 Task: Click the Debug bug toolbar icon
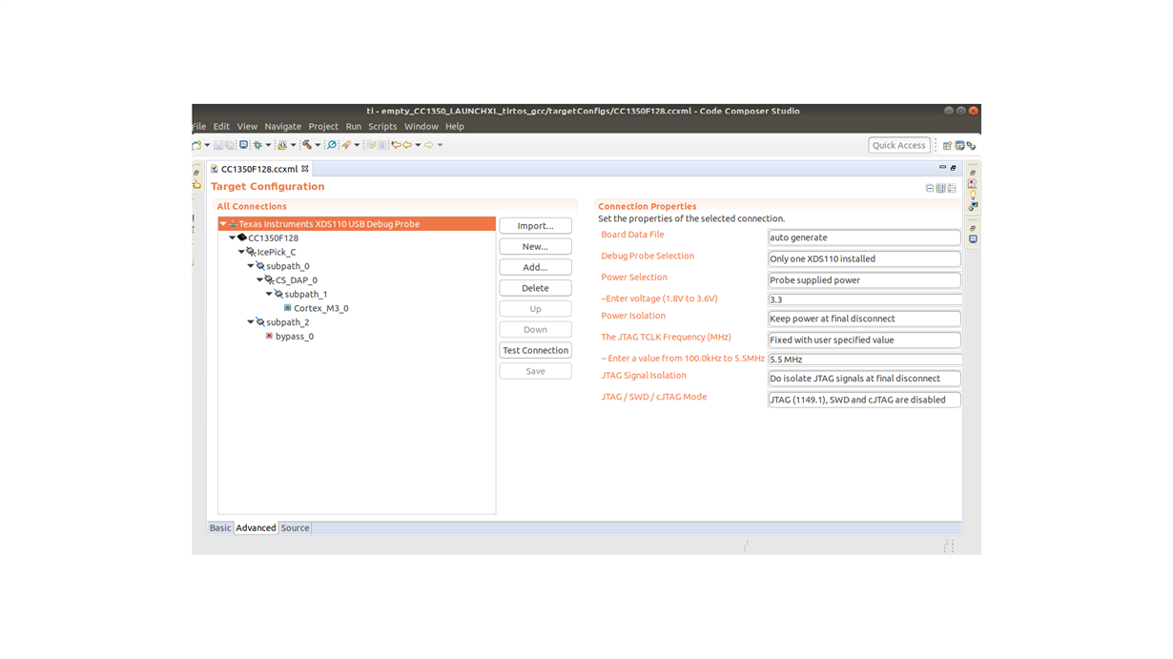(257, 145)
